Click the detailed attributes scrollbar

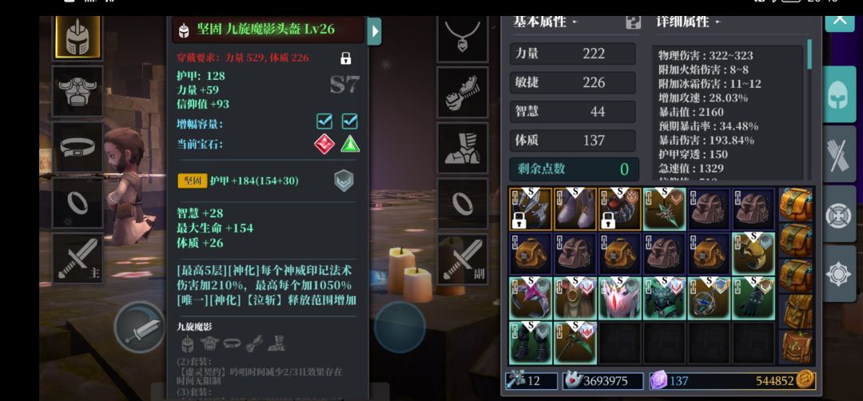809,54
